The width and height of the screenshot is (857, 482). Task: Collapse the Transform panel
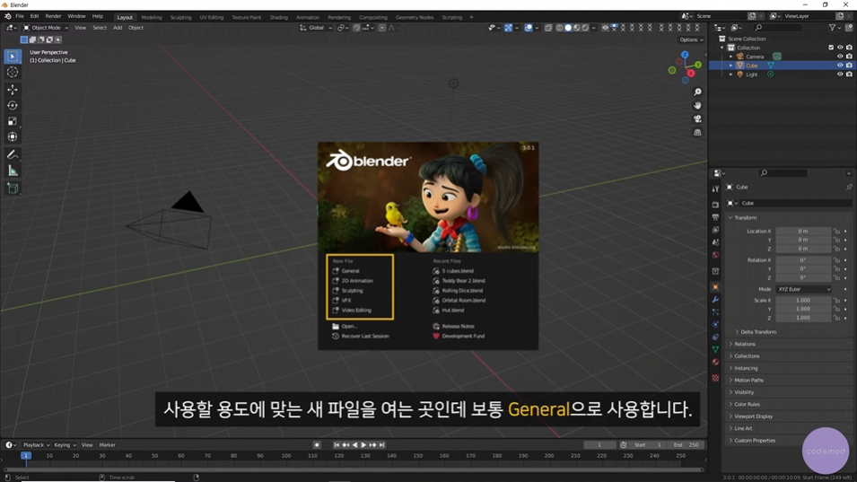(x=745, y=217)
